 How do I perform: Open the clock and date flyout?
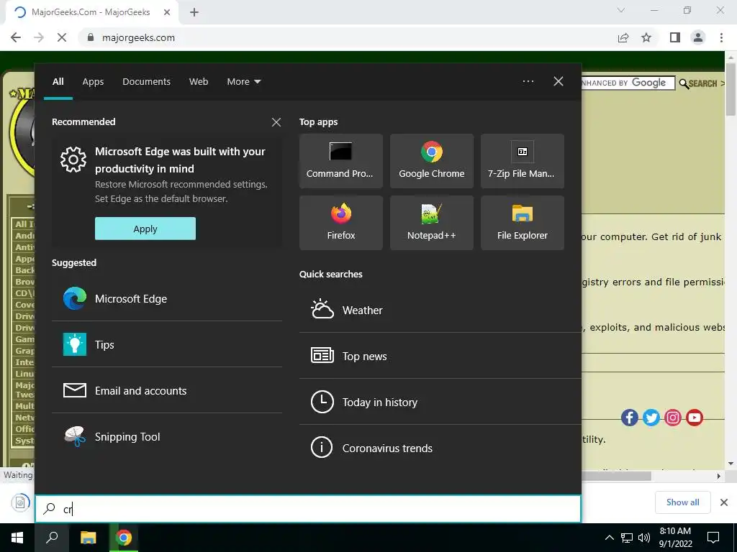pos(675,538)
